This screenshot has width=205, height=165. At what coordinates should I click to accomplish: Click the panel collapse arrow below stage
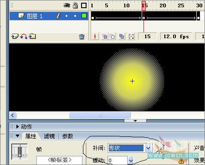pyautogui.click(x=135, y=121)
